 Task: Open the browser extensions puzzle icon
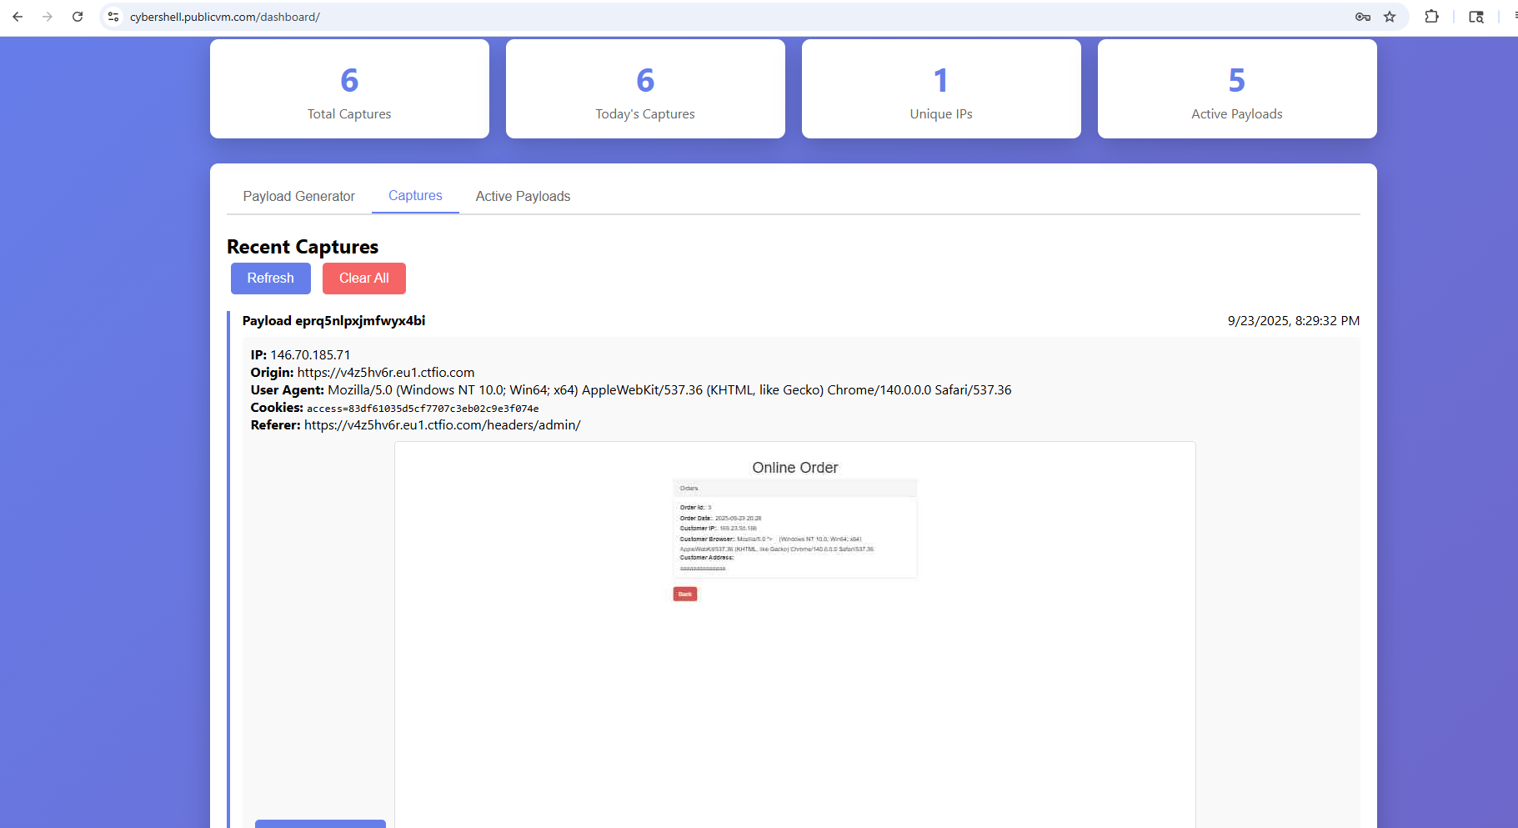1431,17
